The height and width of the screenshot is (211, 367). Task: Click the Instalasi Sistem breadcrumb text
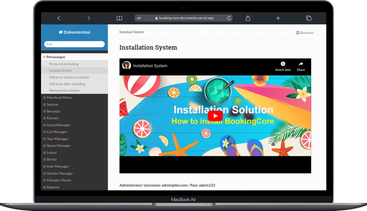[131, 32]
